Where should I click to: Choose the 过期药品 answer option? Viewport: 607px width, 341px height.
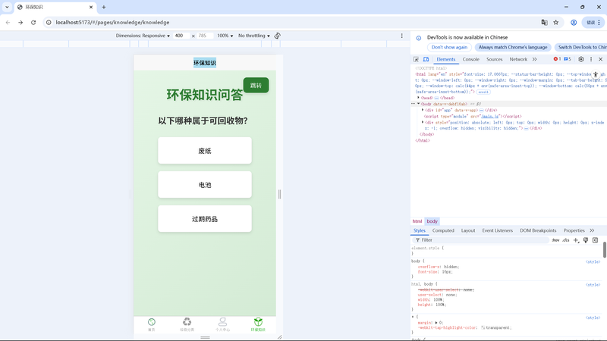(x=205, y=219)
